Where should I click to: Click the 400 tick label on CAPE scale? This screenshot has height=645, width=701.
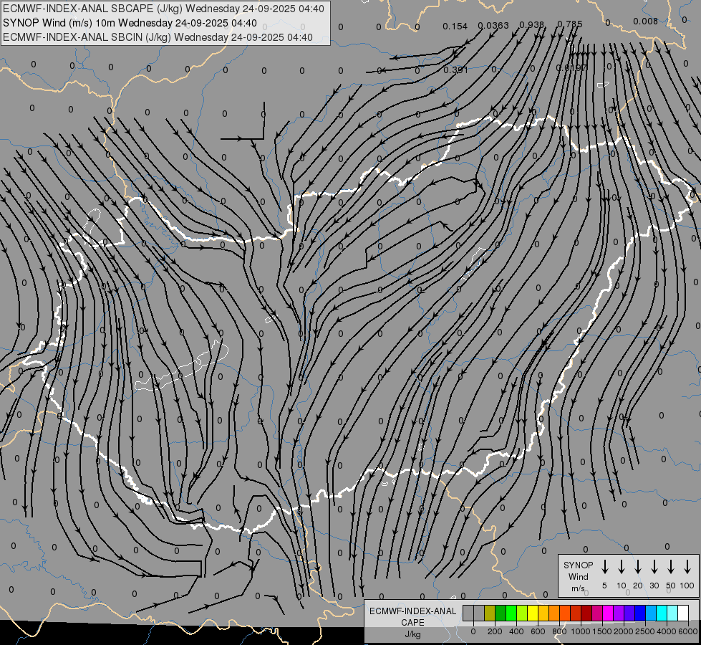[x=516, y=631]
